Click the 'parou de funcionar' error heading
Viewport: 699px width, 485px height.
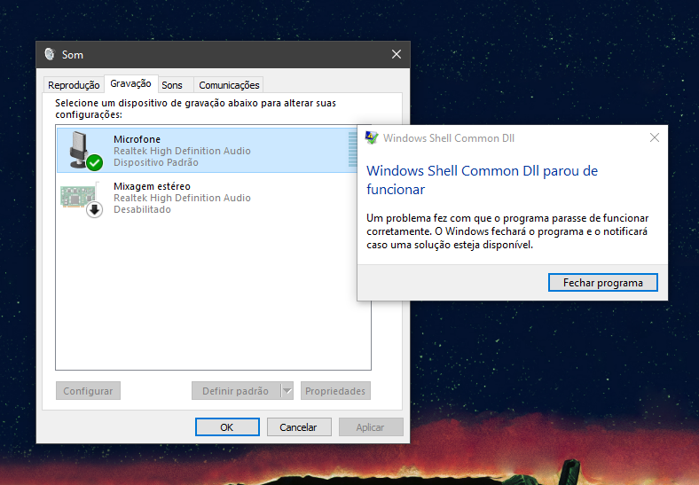click(x=482, y=180)
